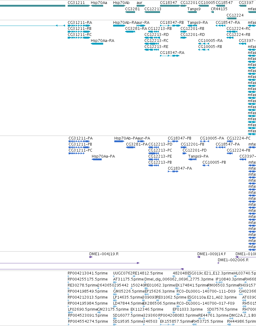Screen dimensions: 256x326
Task: Open the Tango9-PA protein label
Action: (198, 156)
